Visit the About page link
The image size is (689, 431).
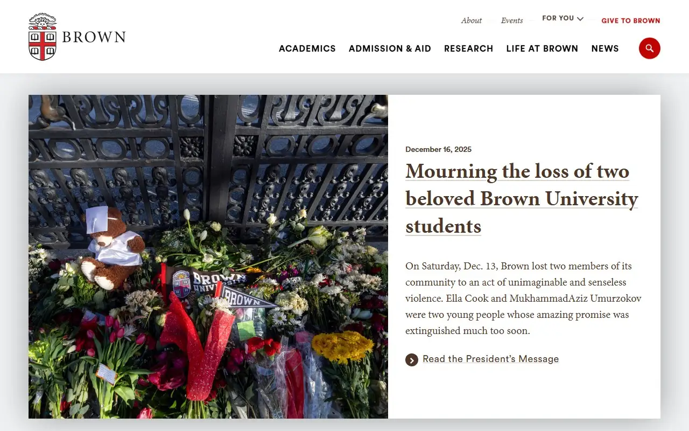(x=471, y=20)
